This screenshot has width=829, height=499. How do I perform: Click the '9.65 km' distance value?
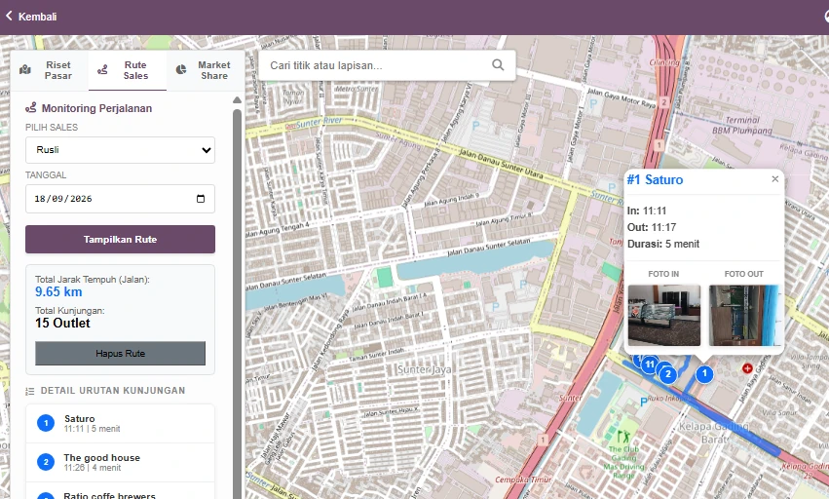(x=58, y=291)
